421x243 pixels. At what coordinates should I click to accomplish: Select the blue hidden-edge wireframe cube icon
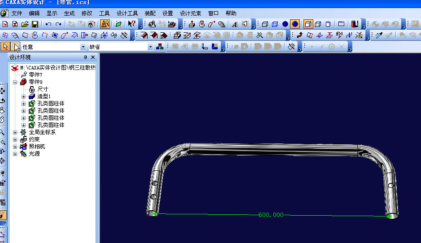pos(275,24)
